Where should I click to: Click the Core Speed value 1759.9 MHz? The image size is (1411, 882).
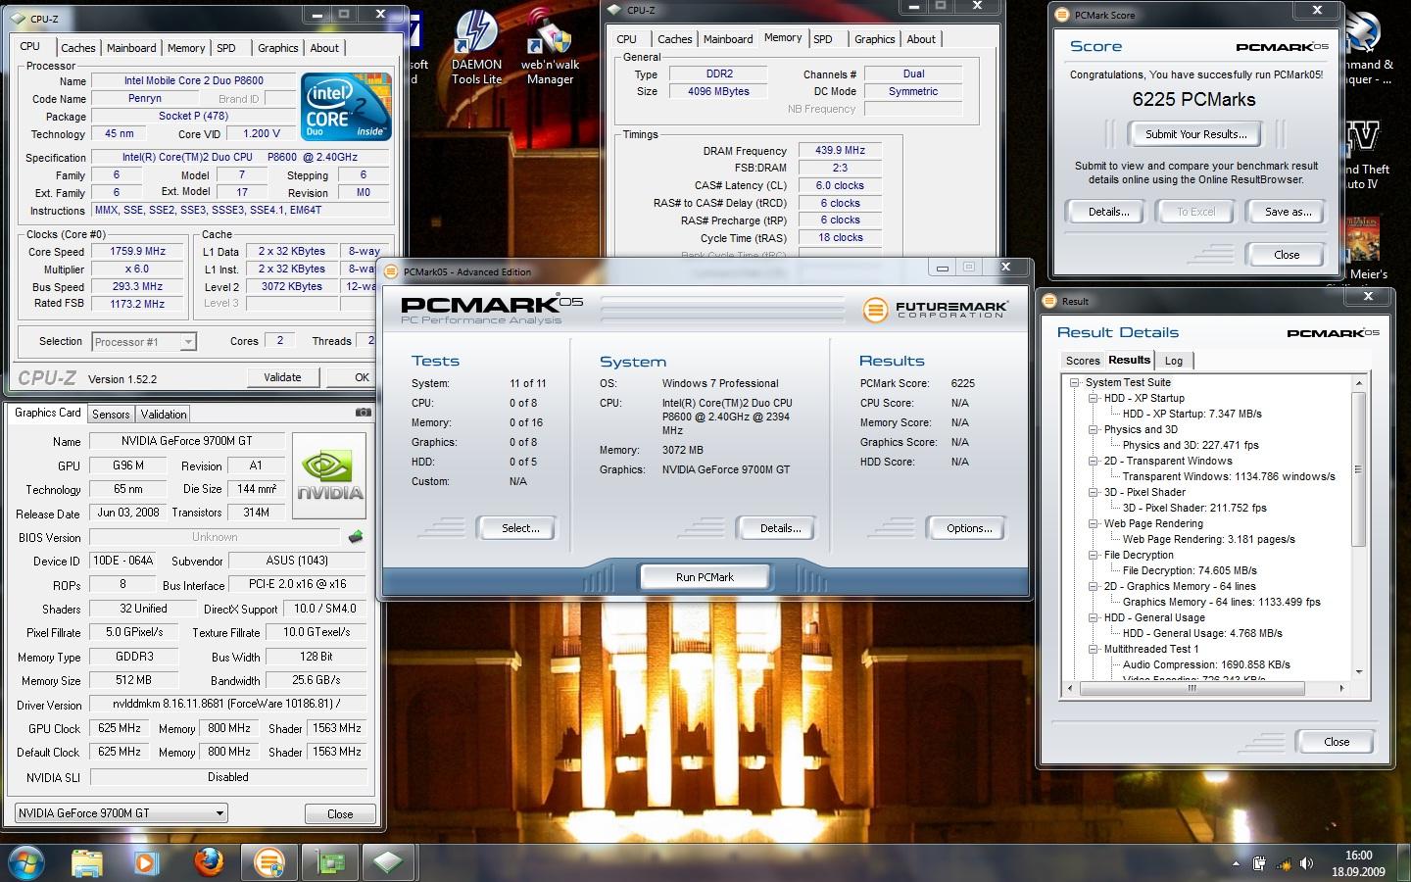[137, 251]
